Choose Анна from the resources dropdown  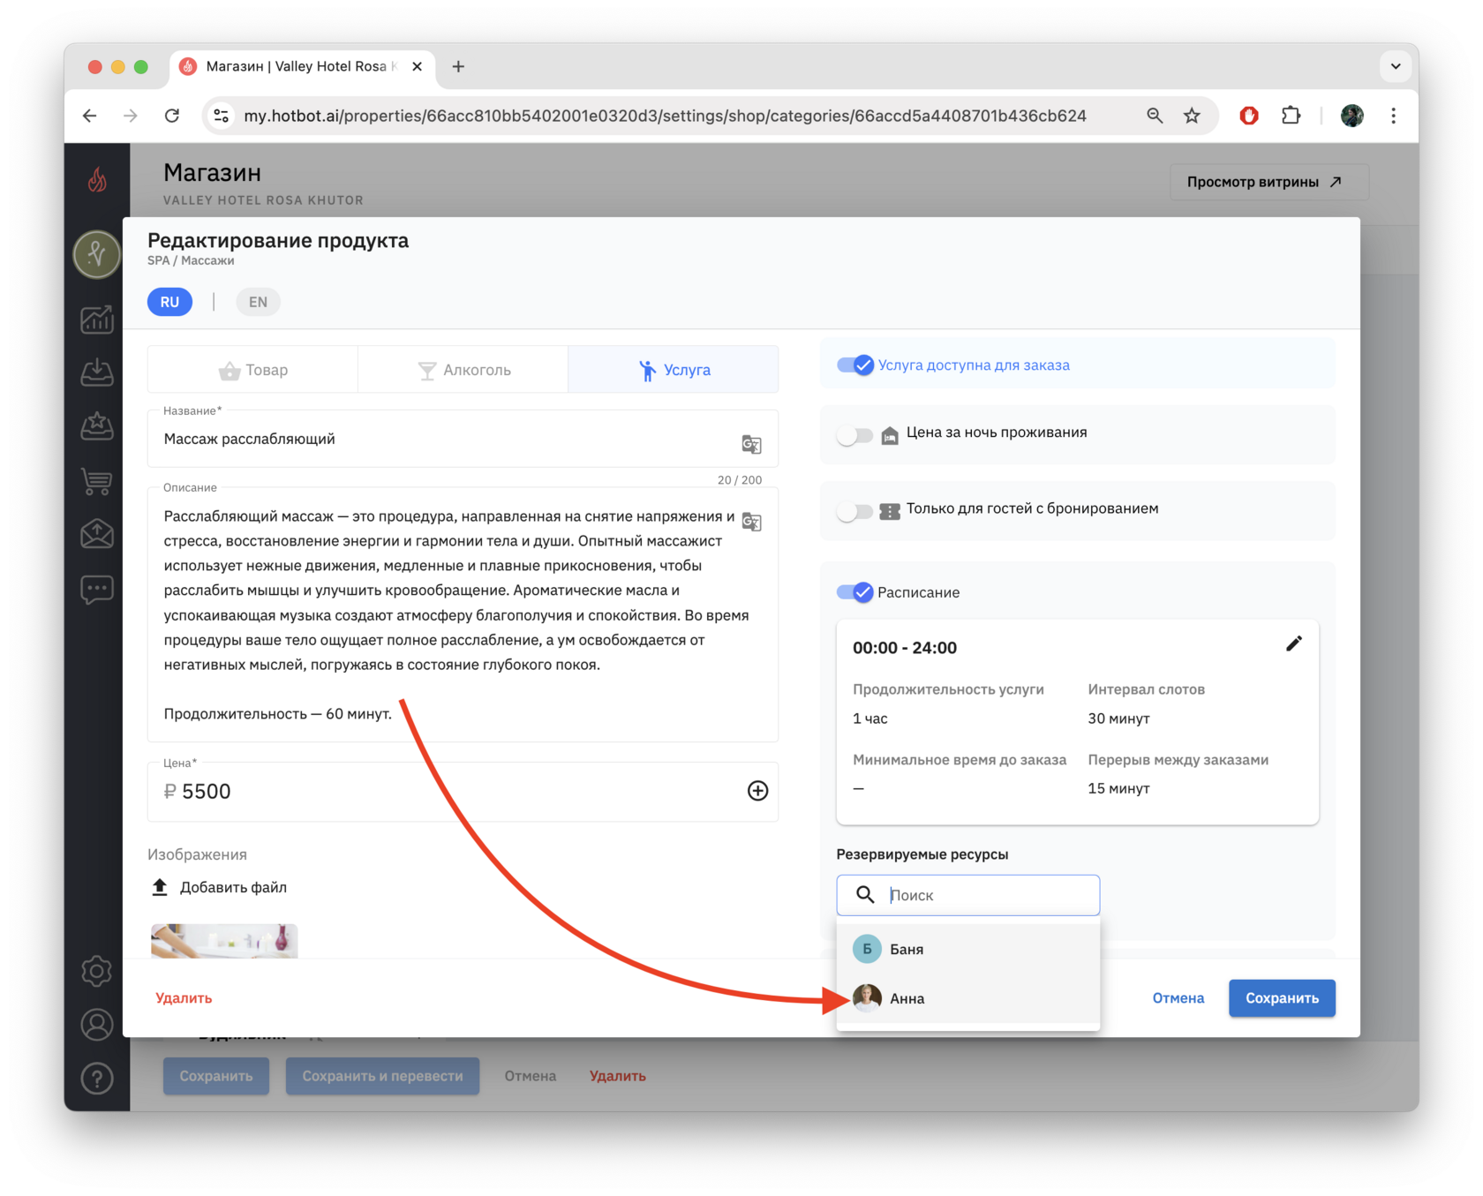coord(967,998)
